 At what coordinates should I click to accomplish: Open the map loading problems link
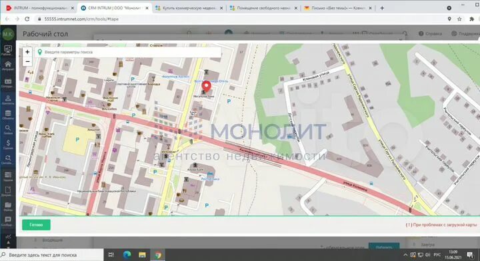(x=441, y=224)
